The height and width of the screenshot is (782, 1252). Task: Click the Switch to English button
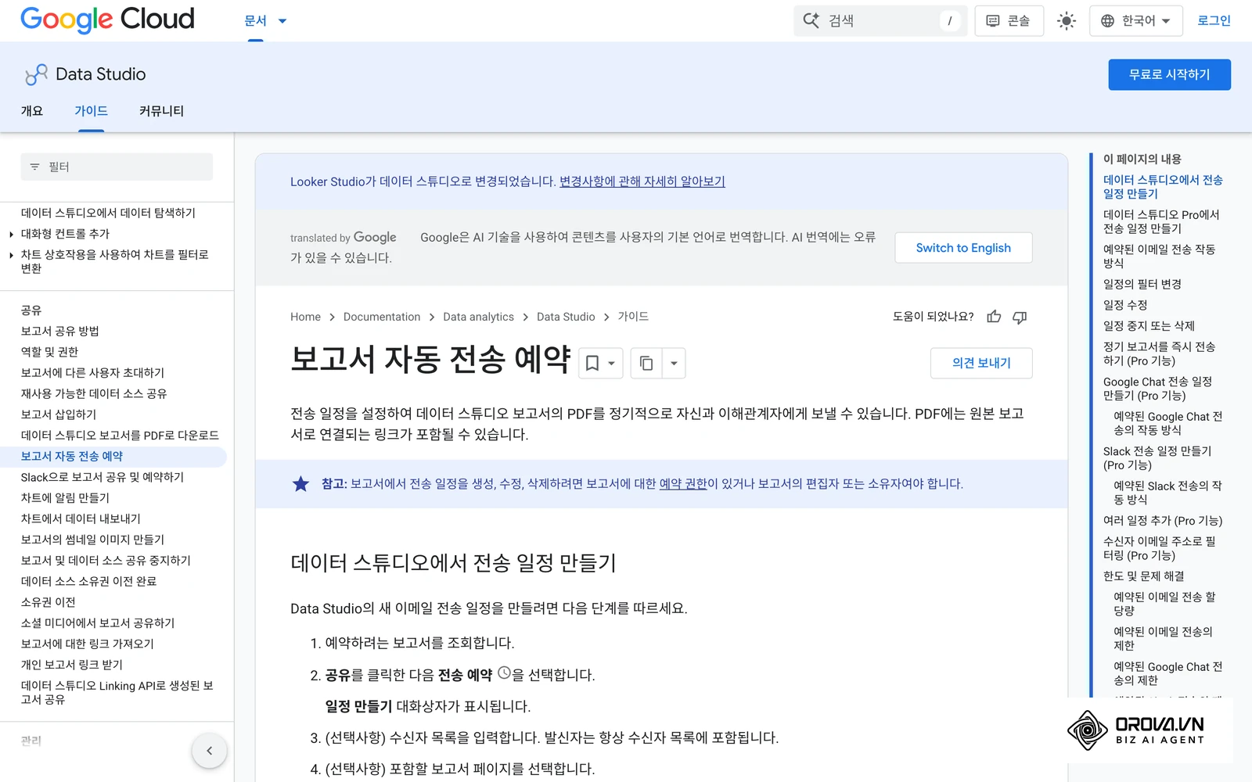point(963,248)
